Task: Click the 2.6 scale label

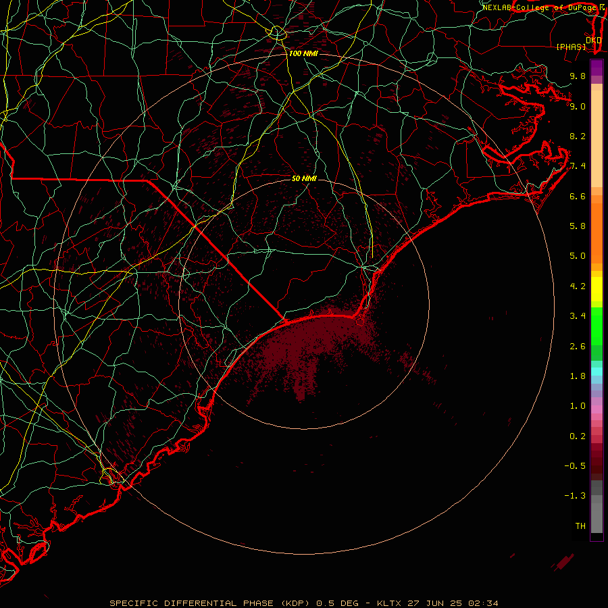Action: coord(578,347)
